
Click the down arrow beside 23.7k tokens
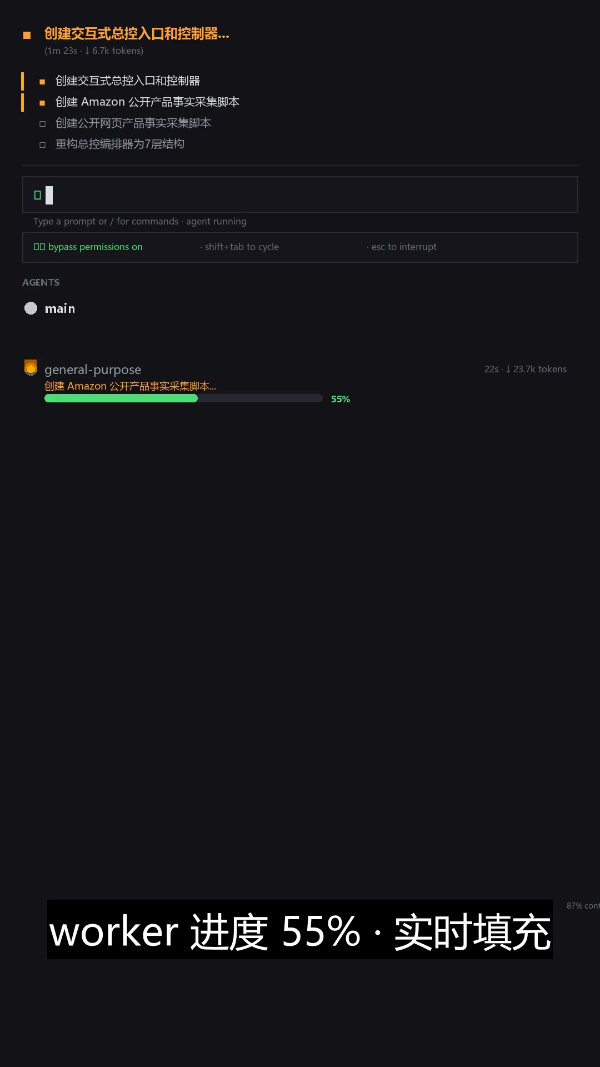click(508, 369)
